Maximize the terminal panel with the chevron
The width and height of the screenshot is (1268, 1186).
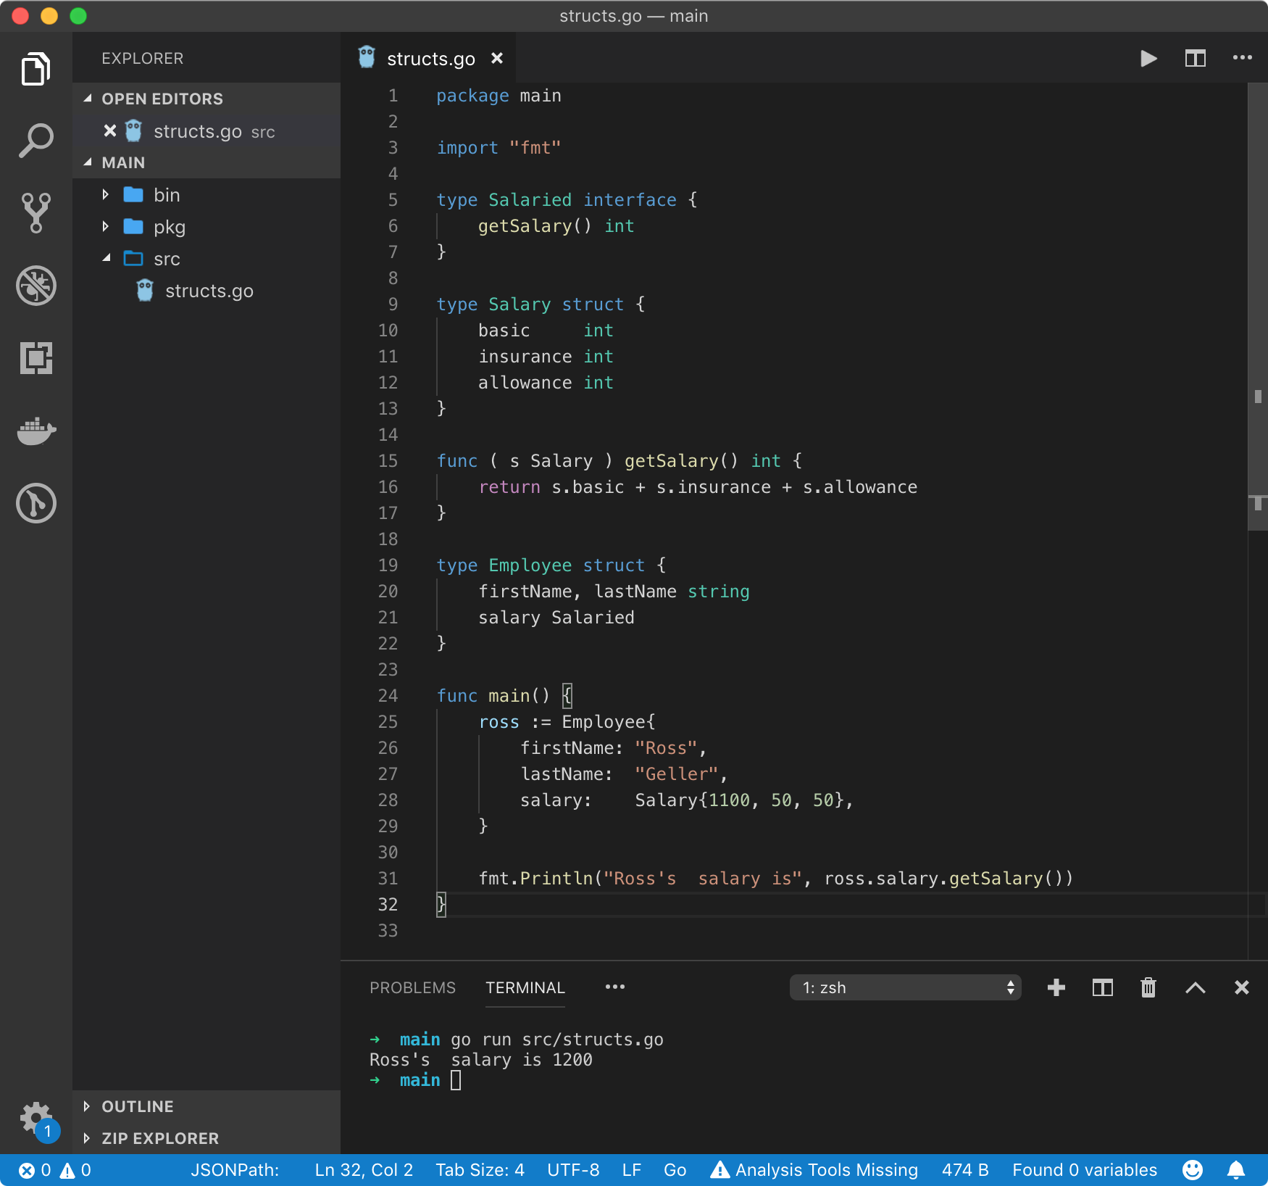click(1195, 987)
